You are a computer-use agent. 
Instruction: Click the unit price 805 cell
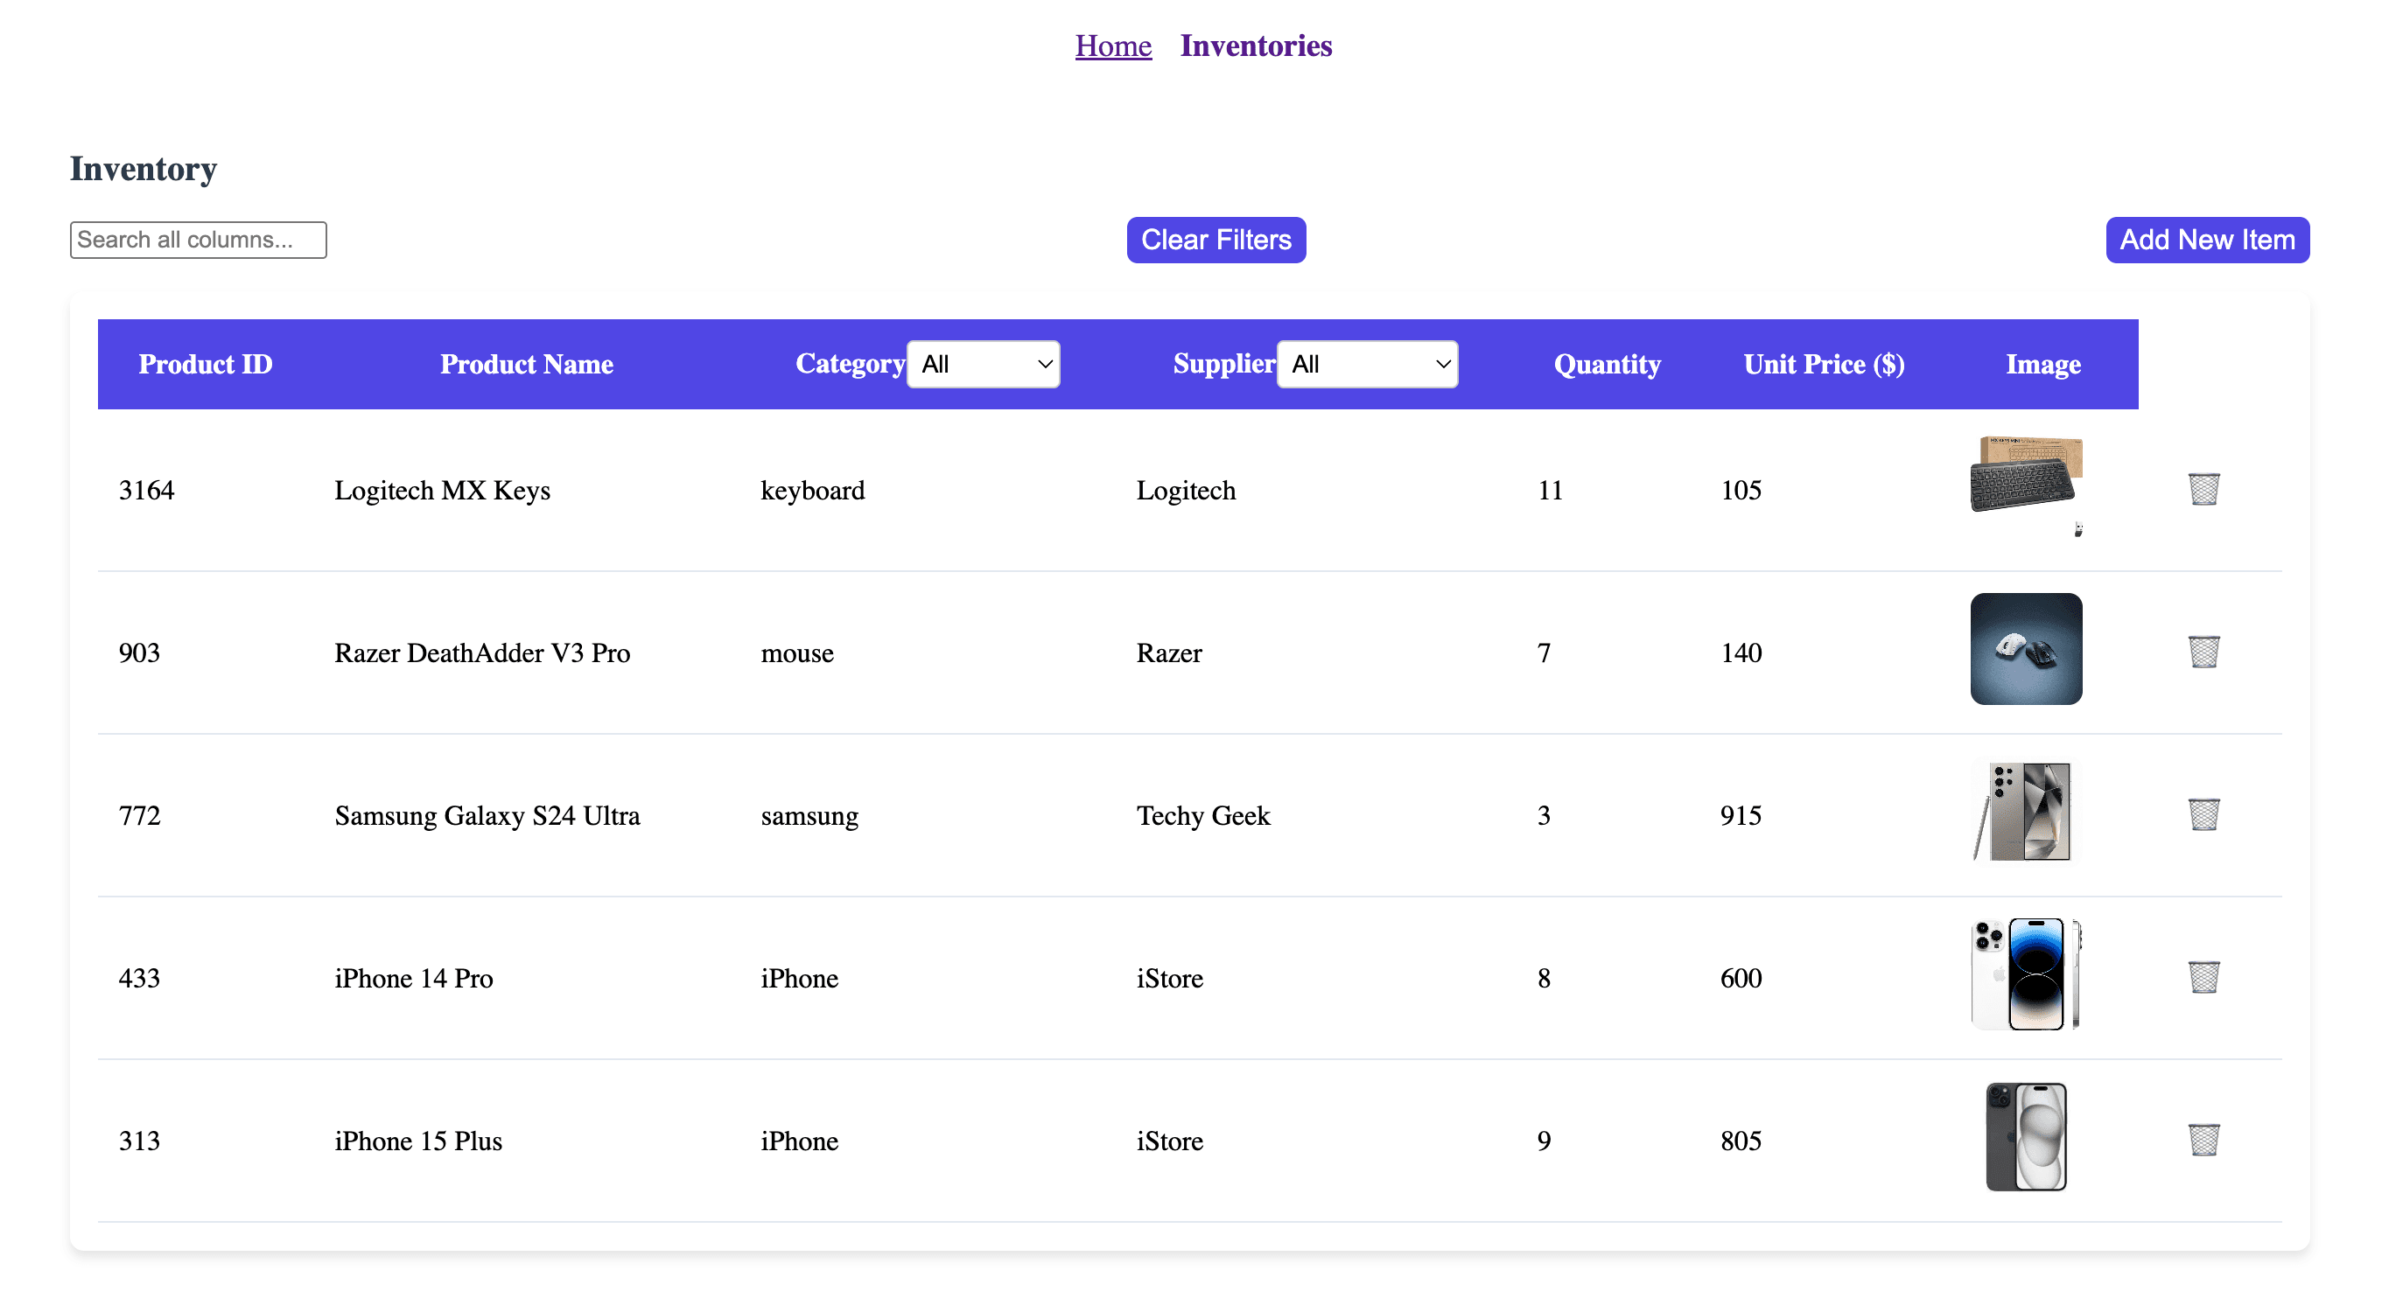point(1741,1141)
